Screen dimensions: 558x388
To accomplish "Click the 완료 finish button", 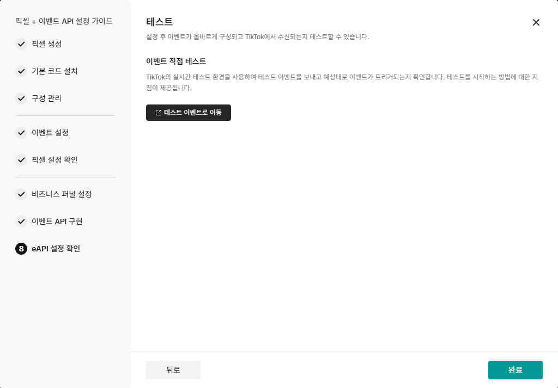I will 515,370.
